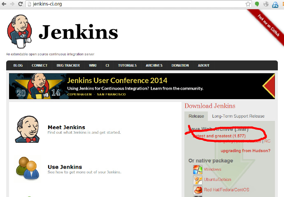Switch to Long-Term Support Release tab
This screenshot has width=284, height=197.
[x=238, y=116]
